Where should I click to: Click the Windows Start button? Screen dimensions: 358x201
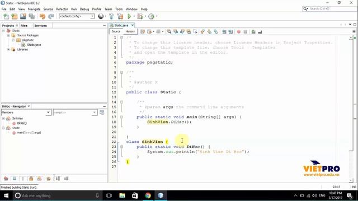coord(6,195)
